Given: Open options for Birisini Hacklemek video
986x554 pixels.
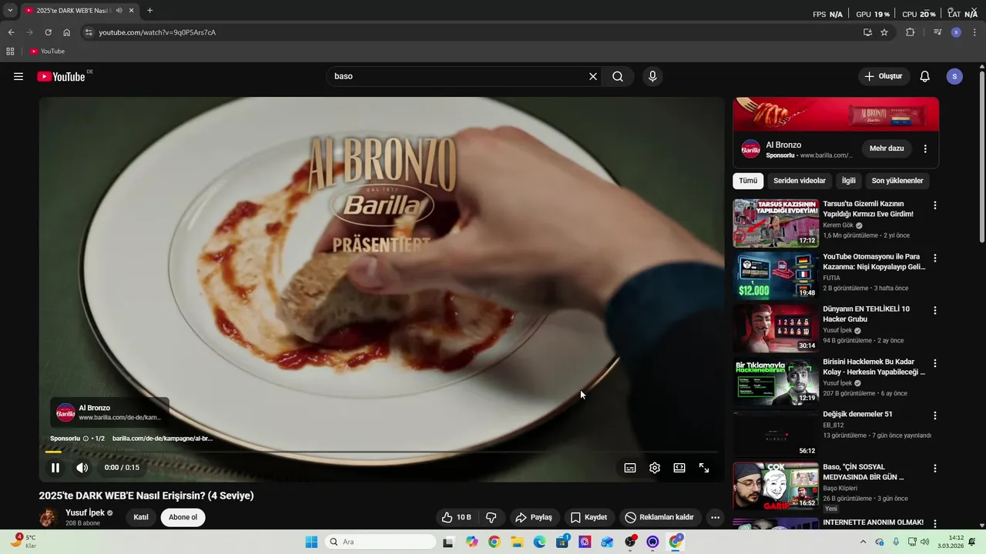Looking at the screenshot, I should tap(935, 362).
